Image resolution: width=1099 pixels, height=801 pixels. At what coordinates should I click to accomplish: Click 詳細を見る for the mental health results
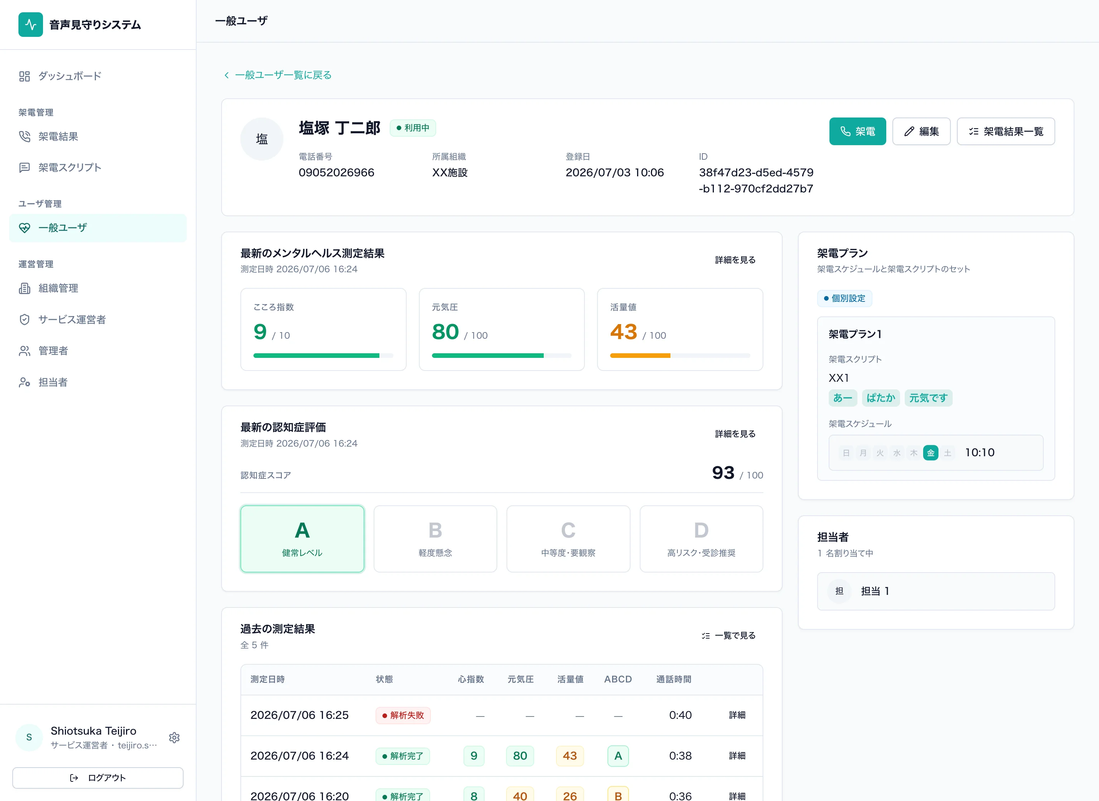click(735, 260)
